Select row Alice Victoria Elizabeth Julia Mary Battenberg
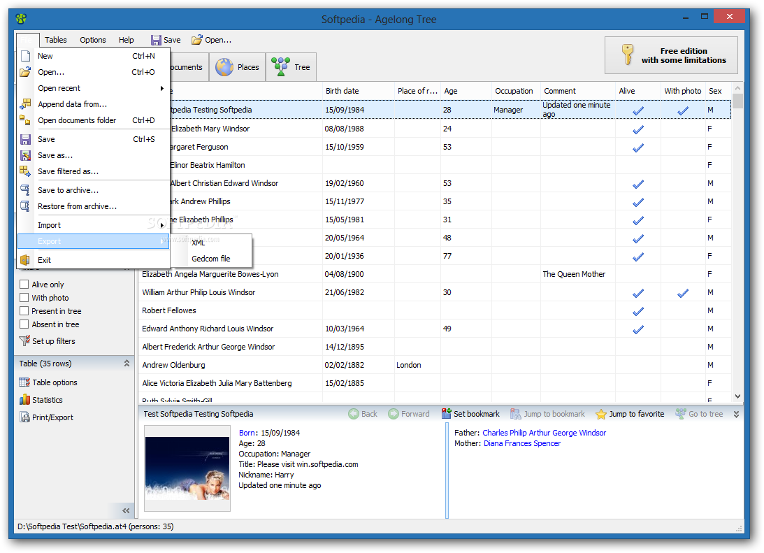764x553 pixels. coord(435,383)
